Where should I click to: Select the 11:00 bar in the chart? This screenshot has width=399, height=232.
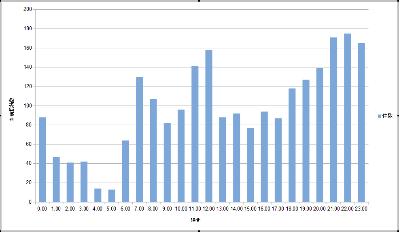pyautogui.click(x=195, y=134)
